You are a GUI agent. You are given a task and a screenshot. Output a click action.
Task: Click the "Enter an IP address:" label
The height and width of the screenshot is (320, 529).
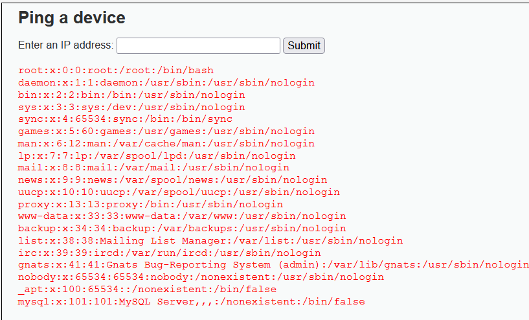click(66, 45)
